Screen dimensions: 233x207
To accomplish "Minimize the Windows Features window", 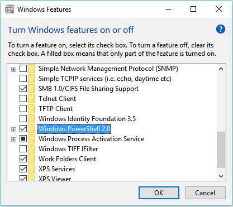I will click(x=168, y=9).
